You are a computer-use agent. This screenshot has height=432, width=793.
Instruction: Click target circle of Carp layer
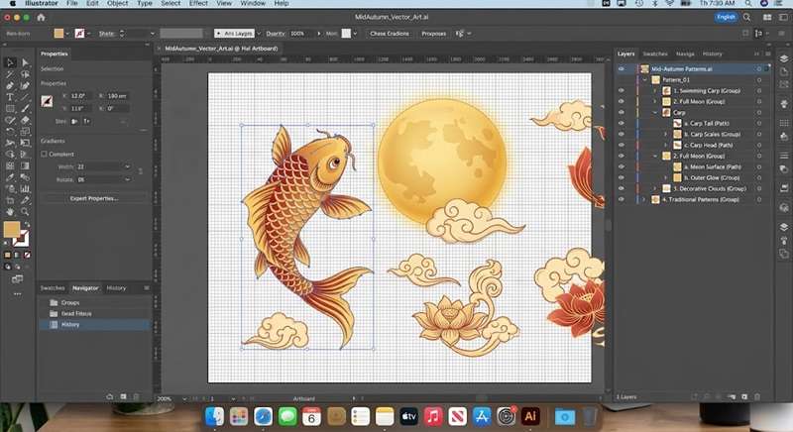tap(759, 113)
